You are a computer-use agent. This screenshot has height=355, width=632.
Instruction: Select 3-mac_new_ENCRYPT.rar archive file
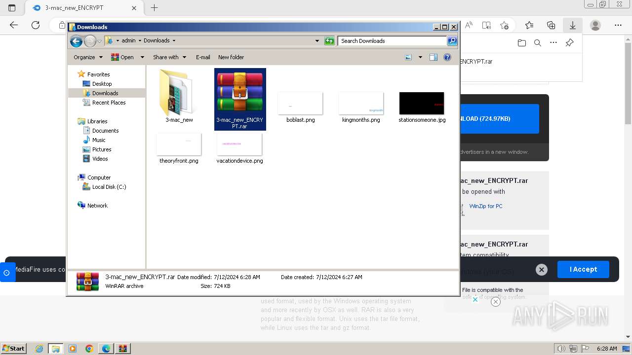click(240, 99)
